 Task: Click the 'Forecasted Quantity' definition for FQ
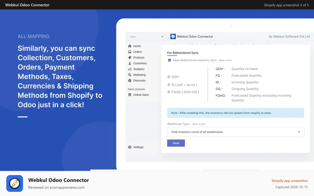(246, 76)
